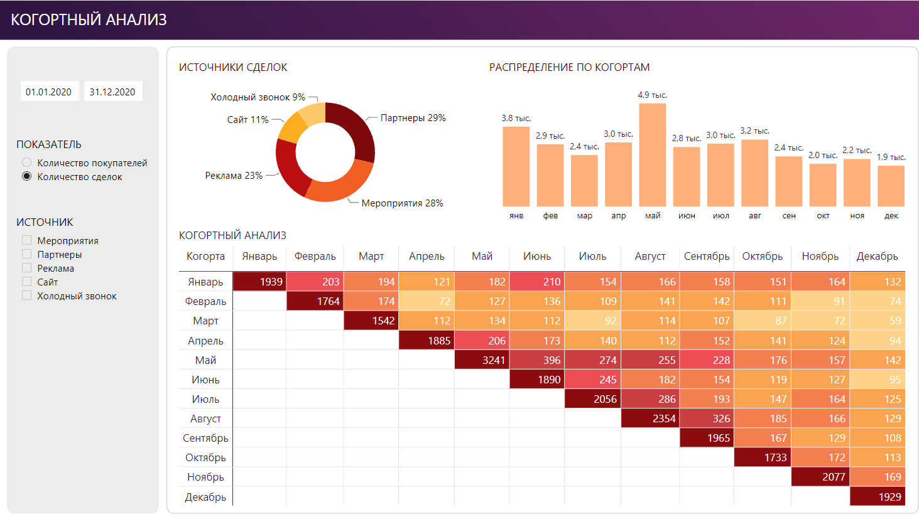Check the Мероприятия source checkbox
The image size is (919, 517).
click(x=26, y=240)
